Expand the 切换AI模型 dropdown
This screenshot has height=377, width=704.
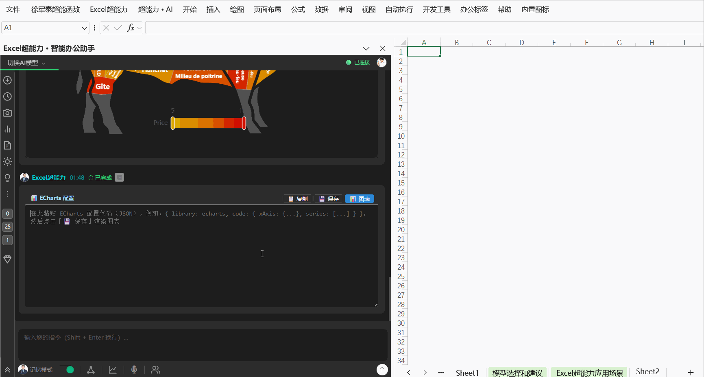pos(26,63)
